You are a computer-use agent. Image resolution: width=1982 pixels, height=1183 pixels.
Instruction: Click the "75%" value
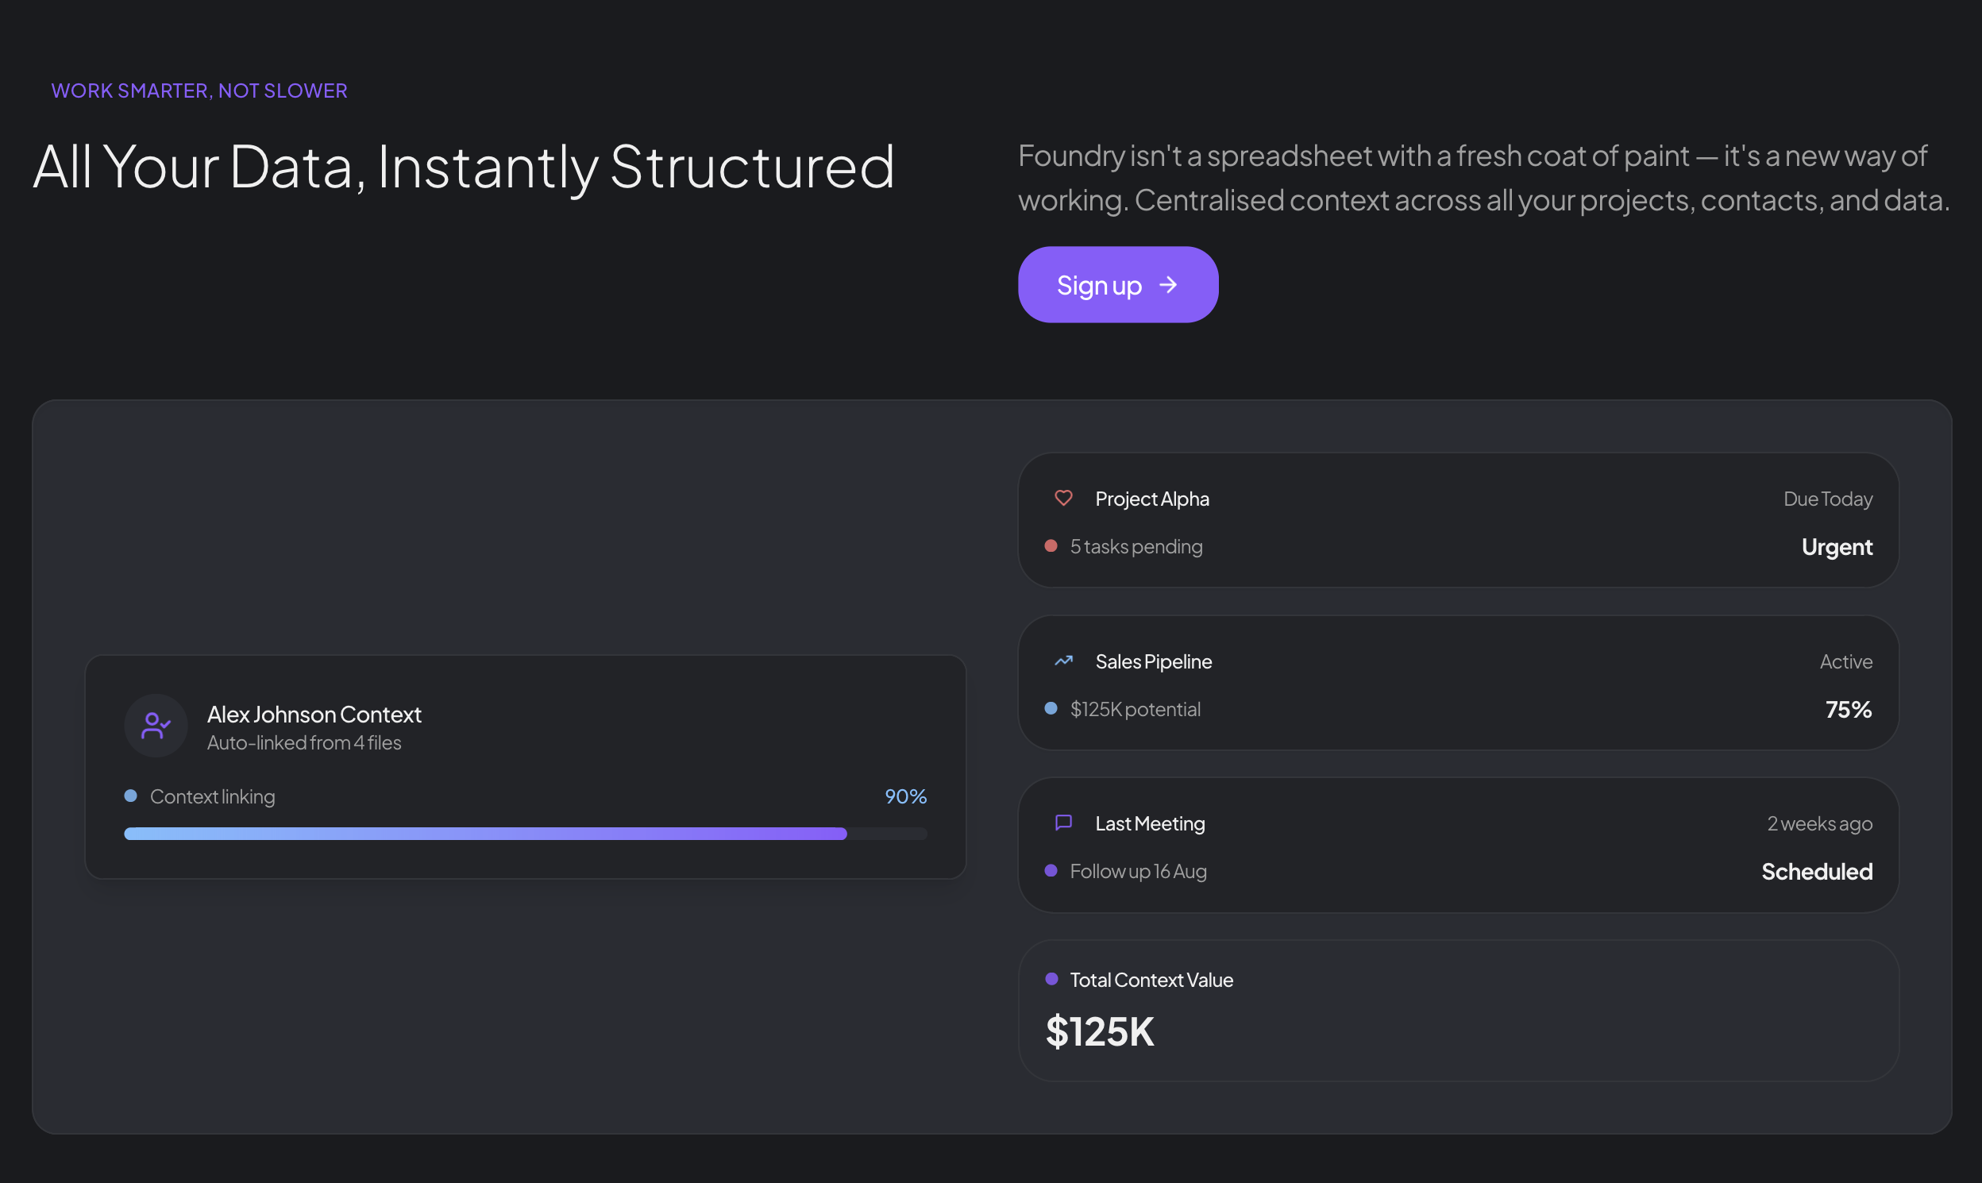1849,710
